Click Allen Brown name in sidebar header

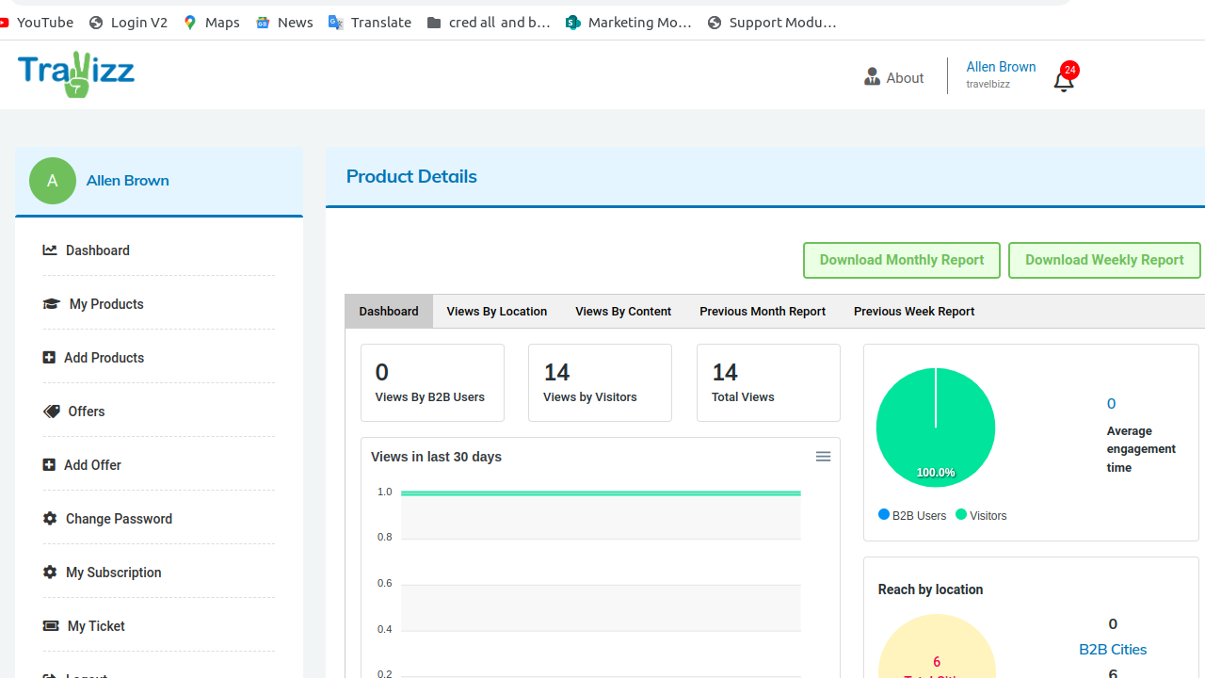[x=128, y=181]
